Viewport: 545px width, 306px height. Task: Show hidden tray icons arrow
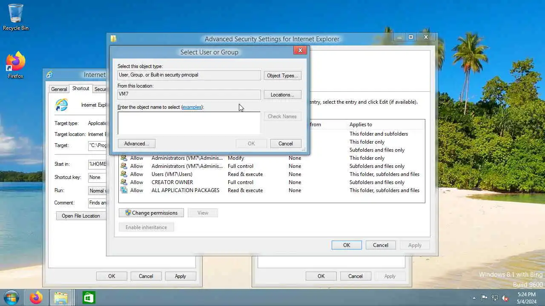[474, 298]
